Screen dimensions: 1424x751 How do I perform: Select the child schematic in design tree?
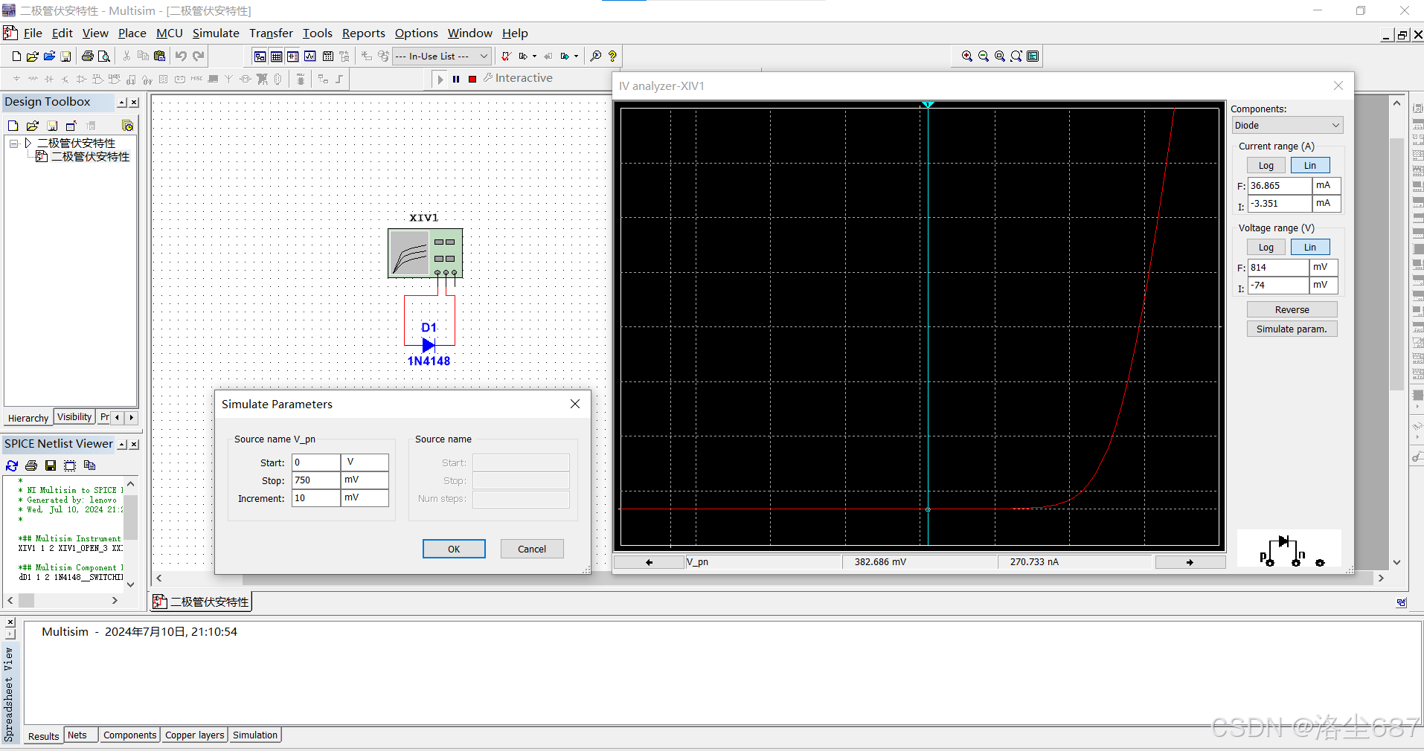coord(89,157)
